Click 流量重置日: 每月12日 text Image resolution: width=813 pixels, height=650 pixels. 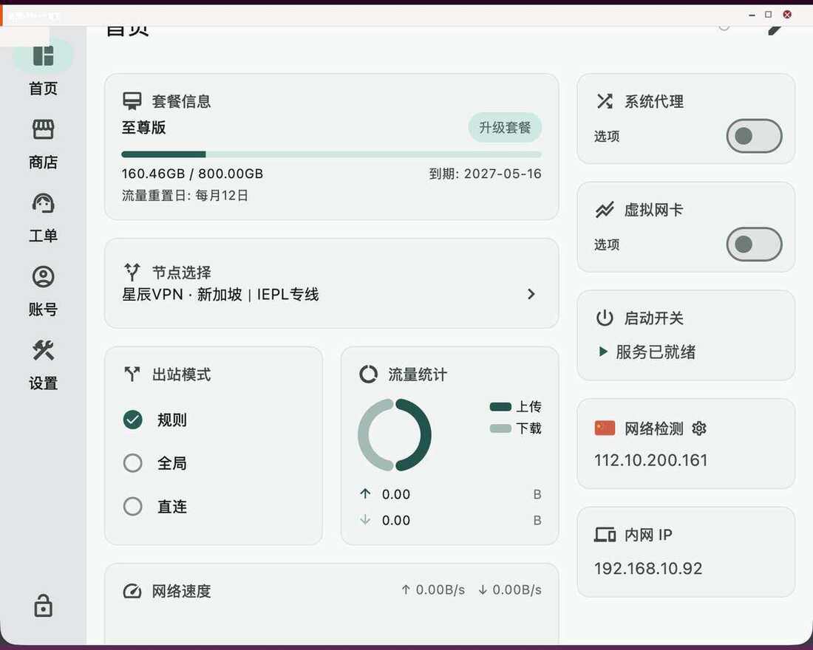[185, 196]
